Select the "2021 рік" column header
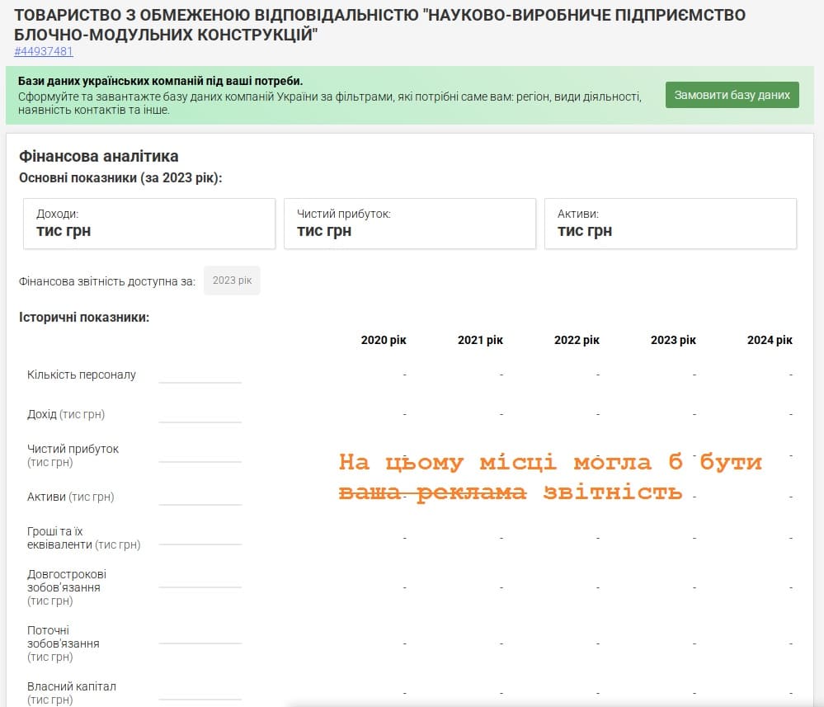 480,340
